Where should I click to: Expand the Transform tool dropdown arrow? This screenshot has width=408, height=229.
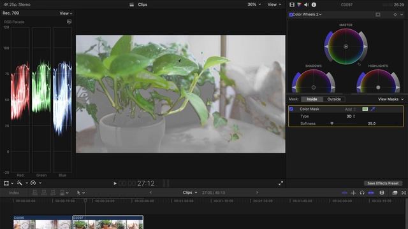click(12, 183)
